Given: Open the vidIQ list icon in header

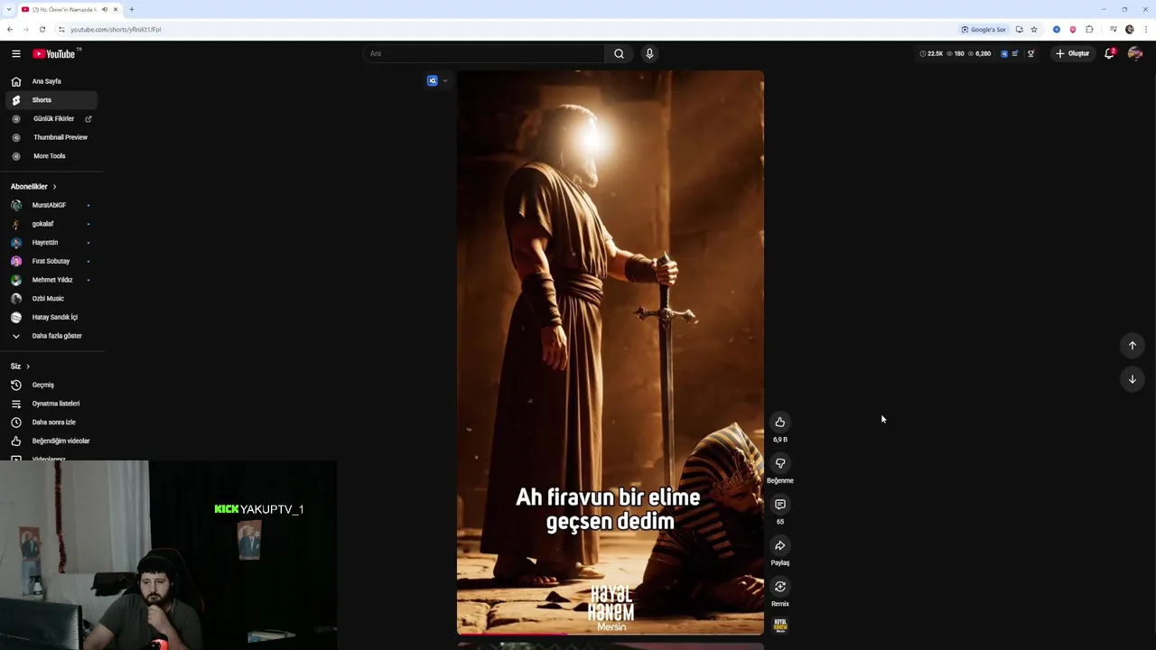Looking at the screenshot, I should pos(1015,53).
